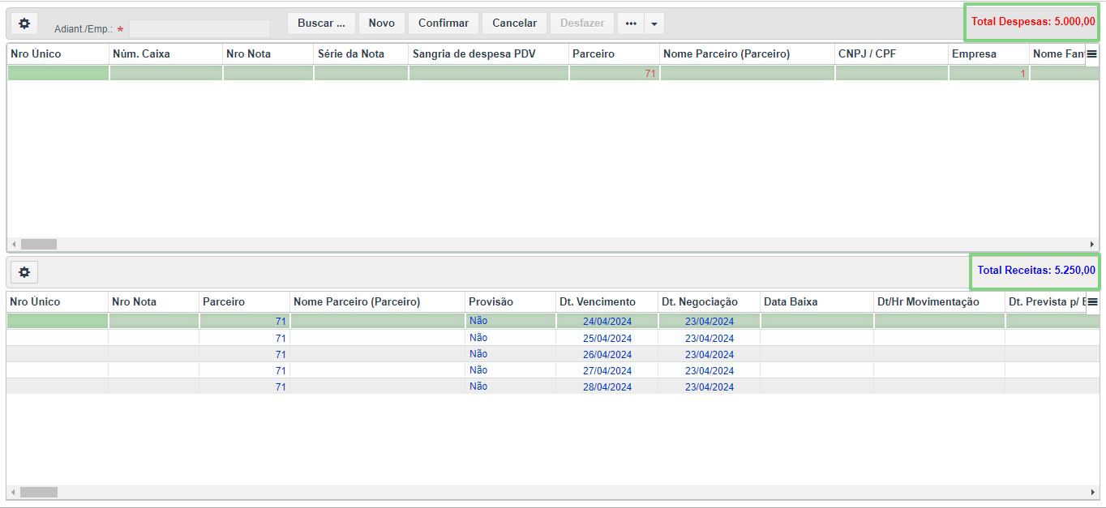Sort by Empresa column header

pos(988,53)
